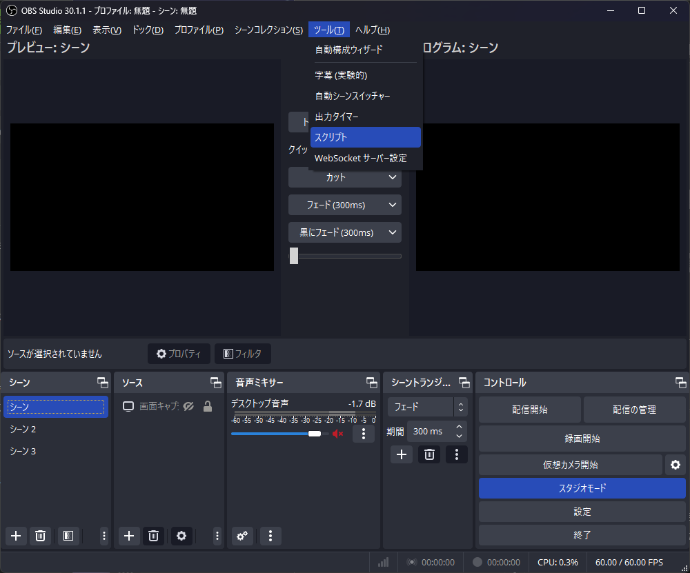
Task: Open the ヘルプ menu
Action: (x=372, y=30)
